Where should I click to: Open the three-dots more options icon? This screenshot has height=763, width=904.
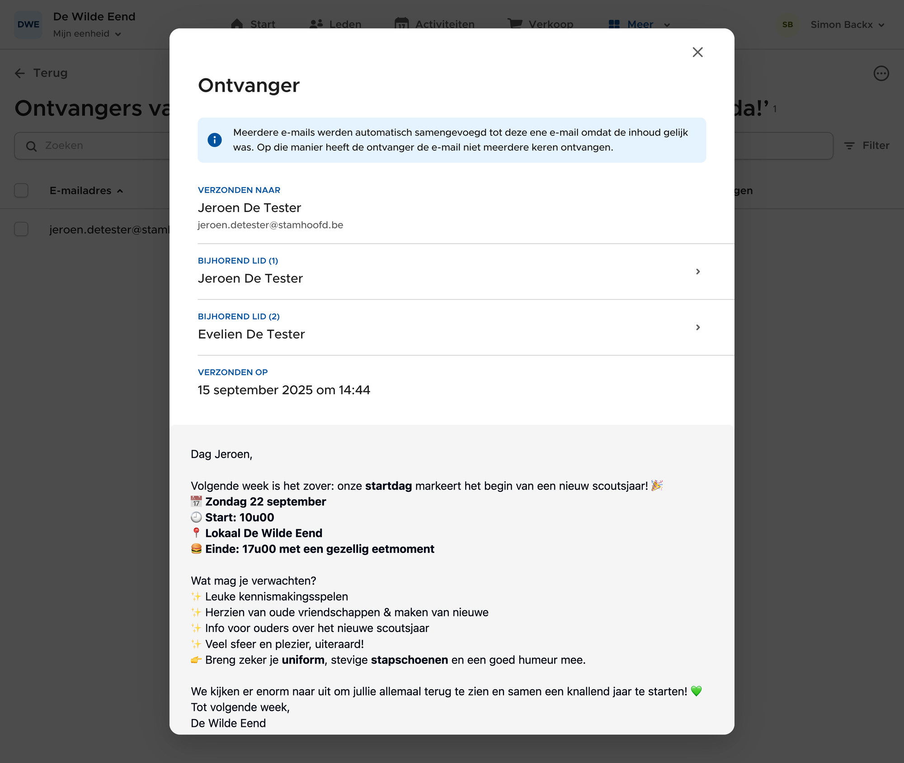coord(881,73)
